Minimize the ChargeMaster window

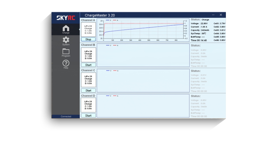click(213, 15)
